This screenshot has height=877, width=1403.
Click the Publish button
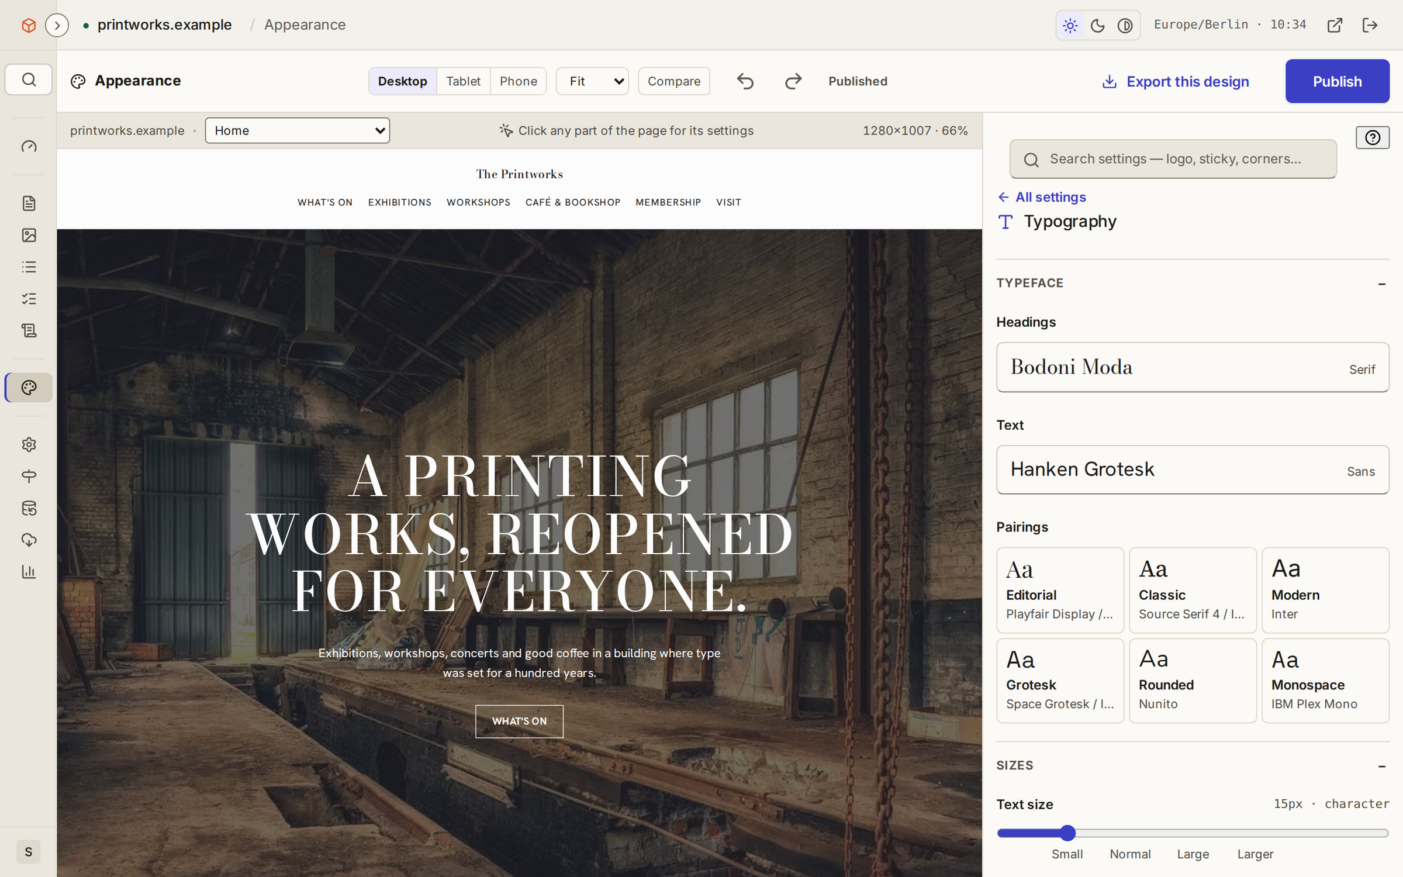click(x=1338, y=81)
